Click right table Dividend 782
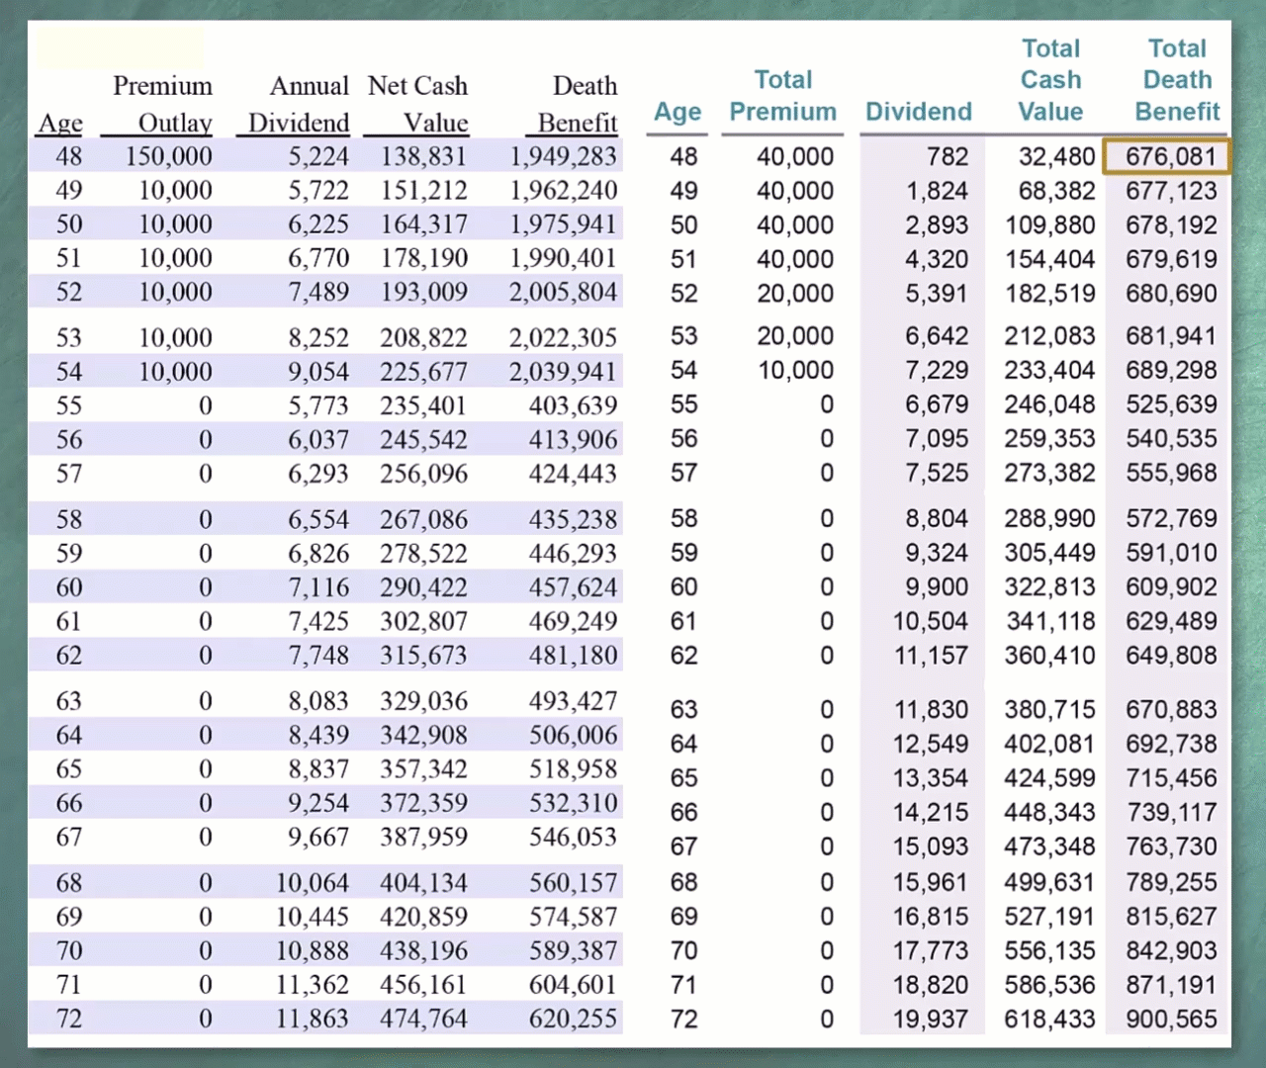The width and height of the screenshot is (1266, 1068). 948,156
